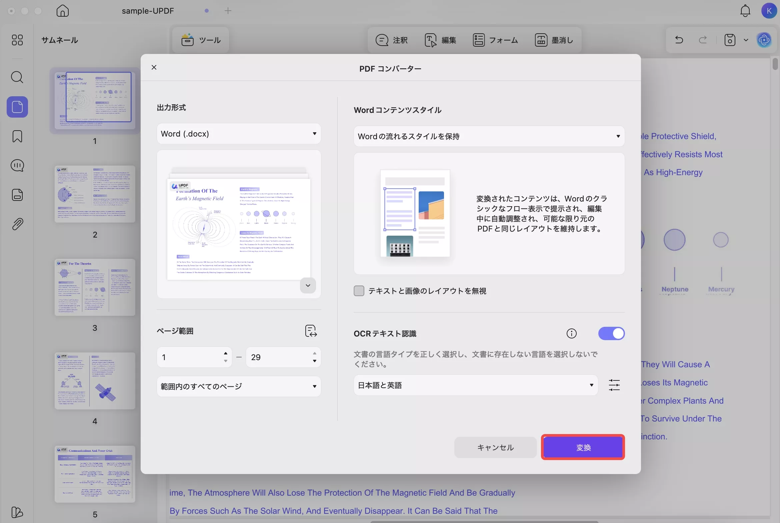
Task: Go to the home icon
Action: pyautogui.click(x=62, y=11)
